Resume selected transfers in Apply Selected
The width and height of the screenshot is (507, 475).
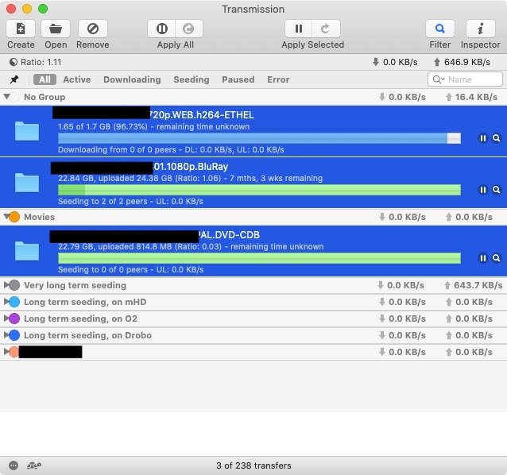(326, 29)
